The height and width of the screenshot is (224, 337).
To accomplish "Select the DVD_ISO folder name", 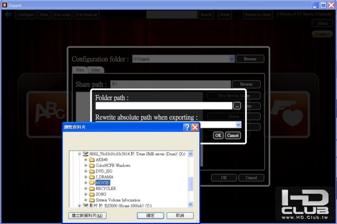I will tap(104, 171).
